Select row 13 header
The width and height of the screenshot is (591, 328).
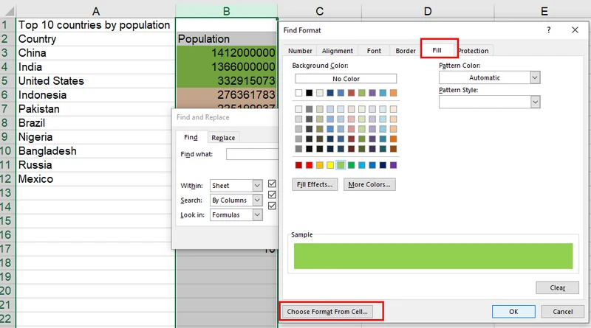(7, 193)
